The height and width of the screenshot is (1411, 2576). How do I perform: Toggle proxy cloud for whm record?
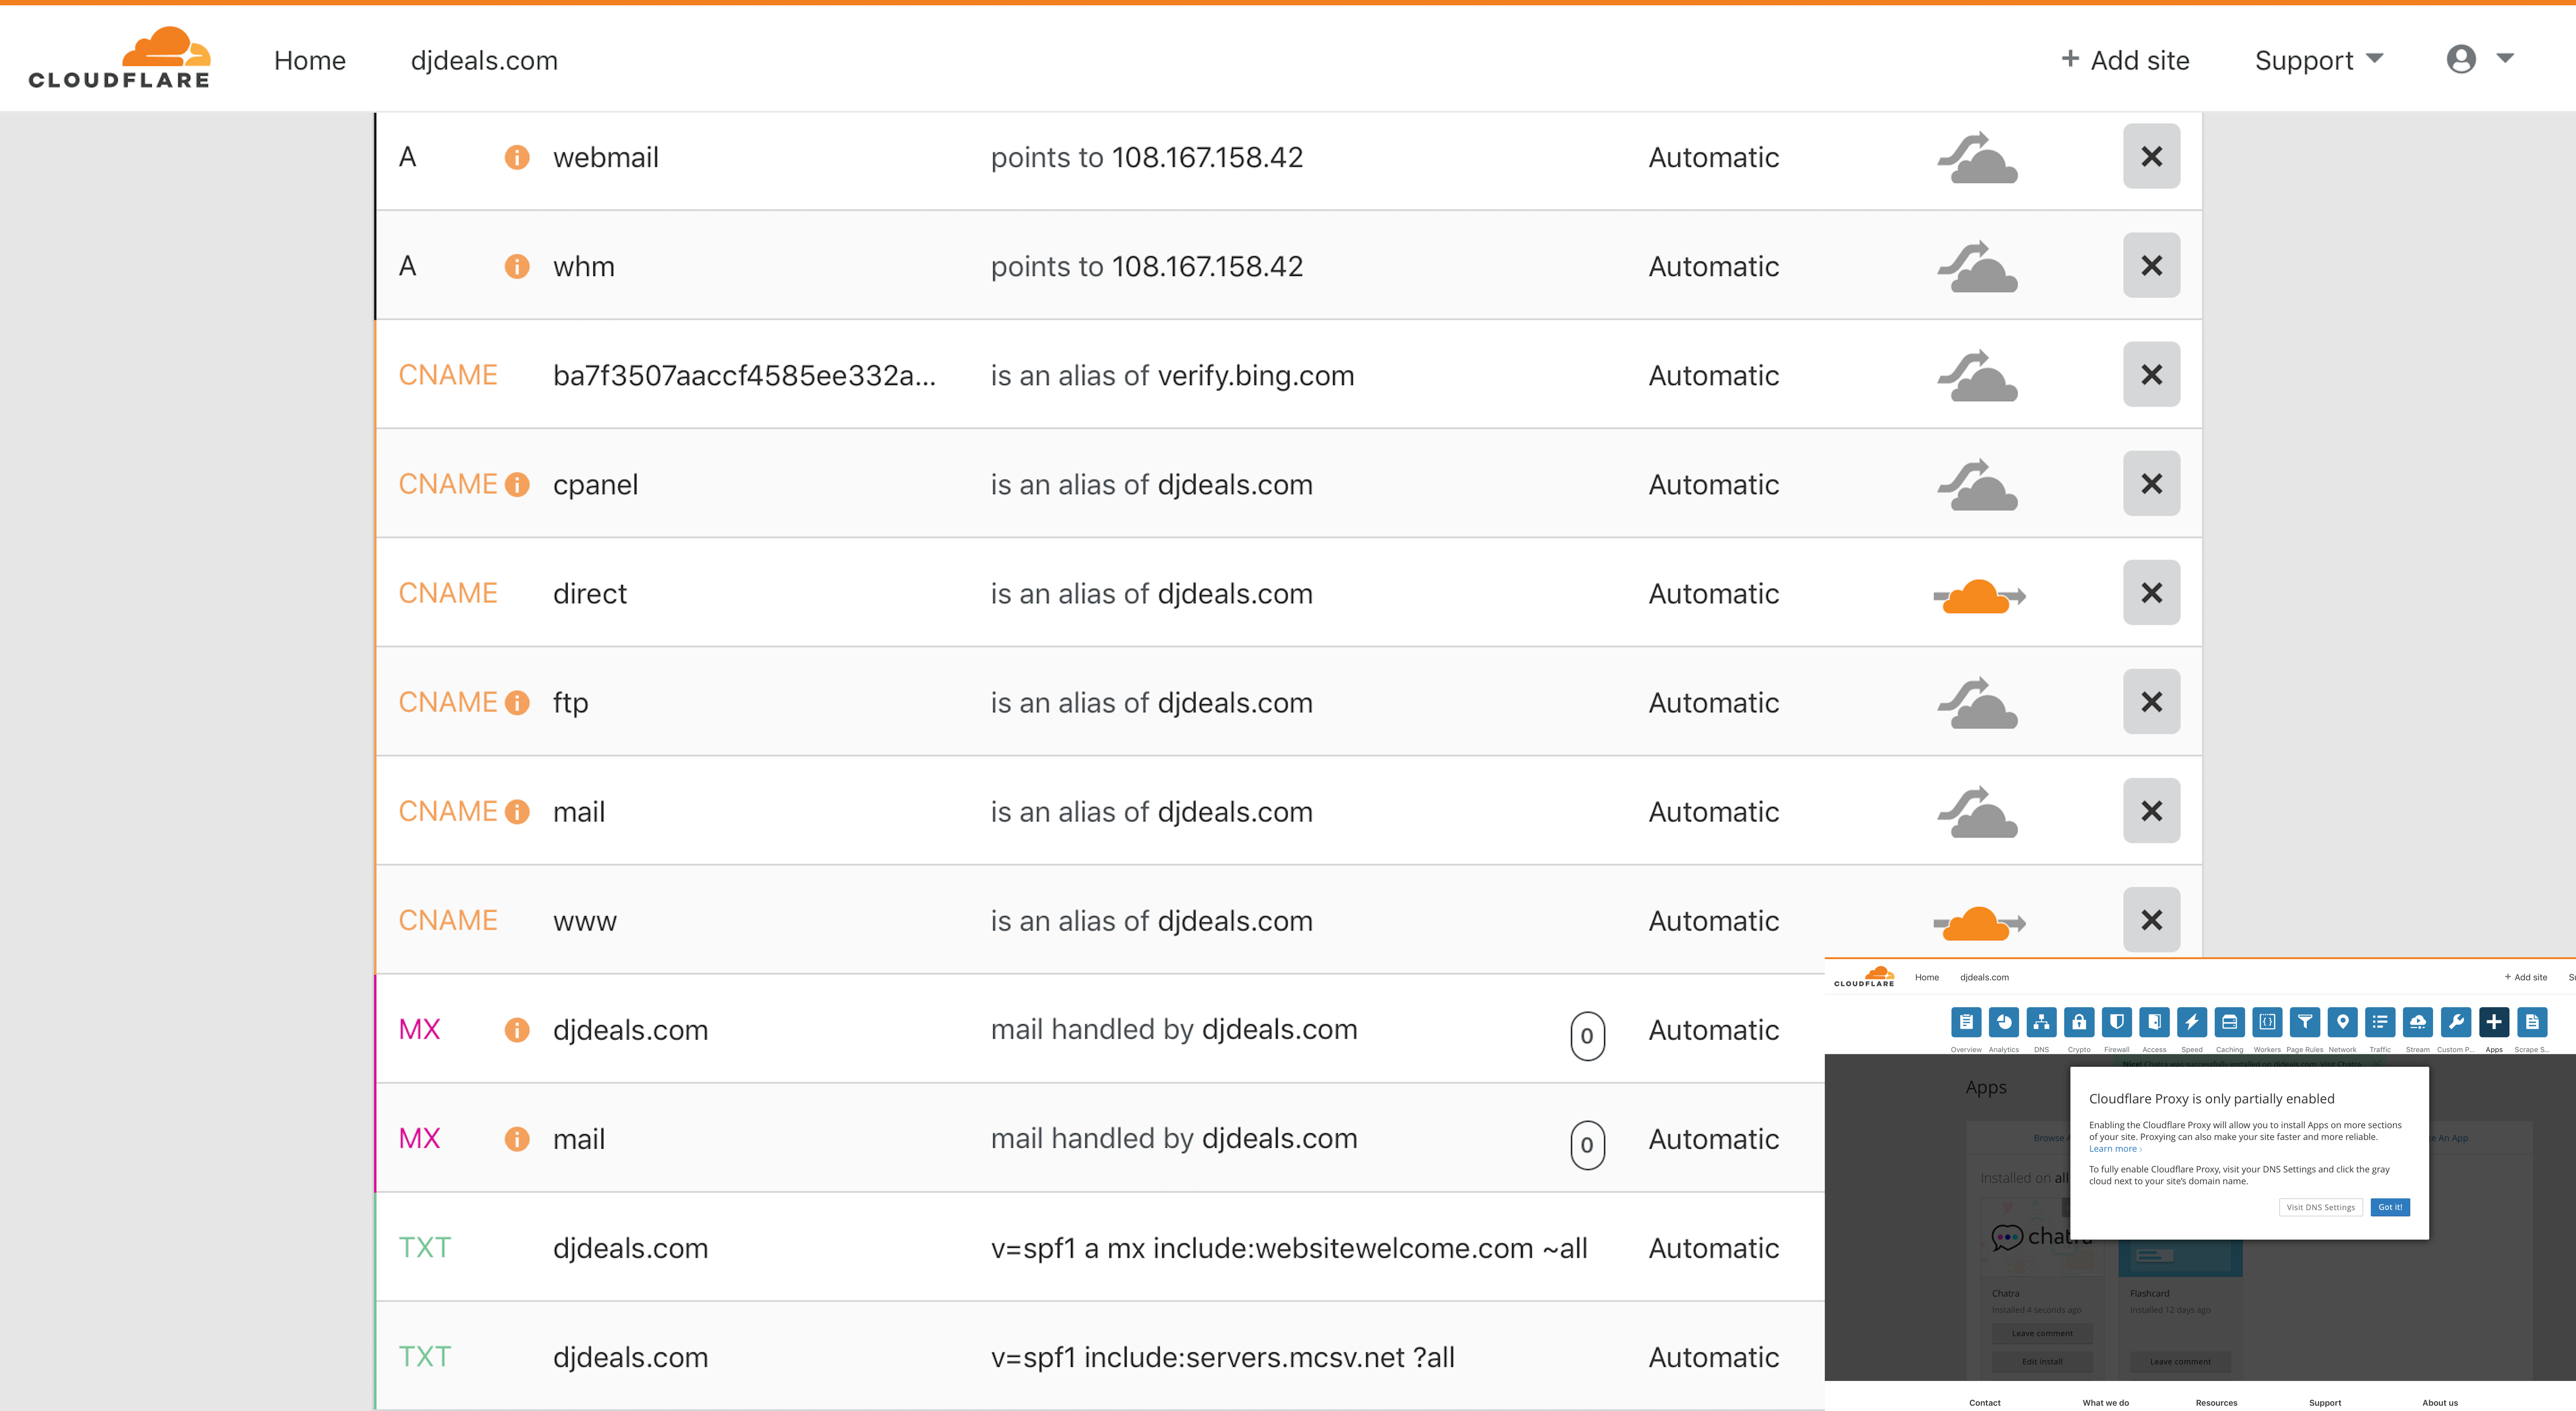coord(1978,266)
